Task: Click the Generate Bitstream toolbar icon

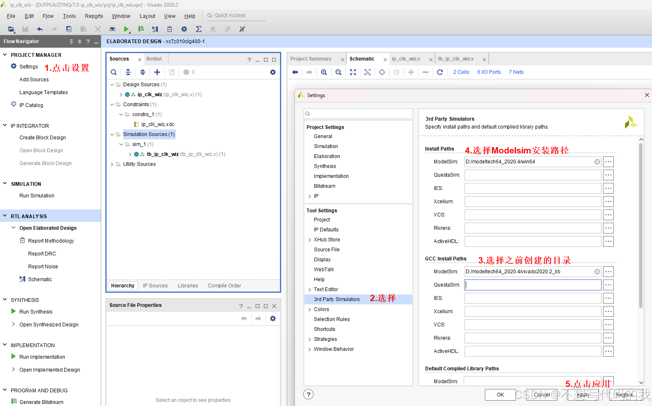Action: coord(141,29)
